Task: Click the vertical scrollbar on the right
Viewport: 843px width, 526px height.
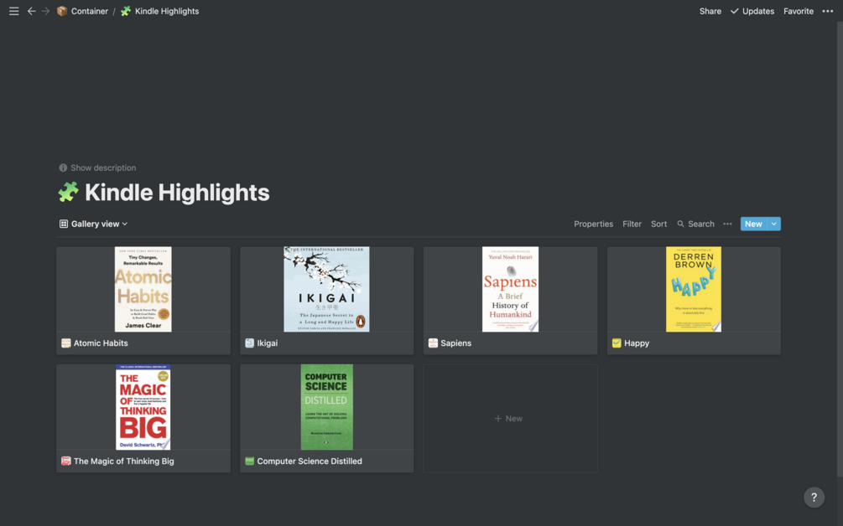Action: click(840, 250)
